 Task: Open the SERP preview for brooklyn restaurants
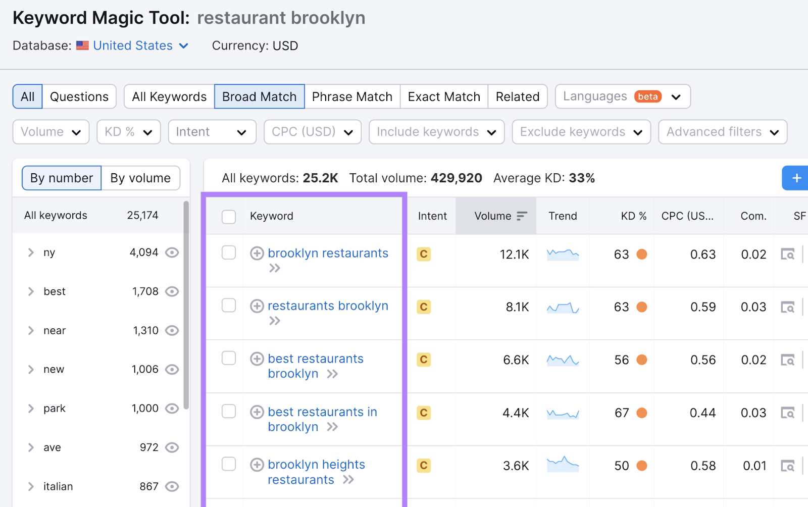point(788,254)
